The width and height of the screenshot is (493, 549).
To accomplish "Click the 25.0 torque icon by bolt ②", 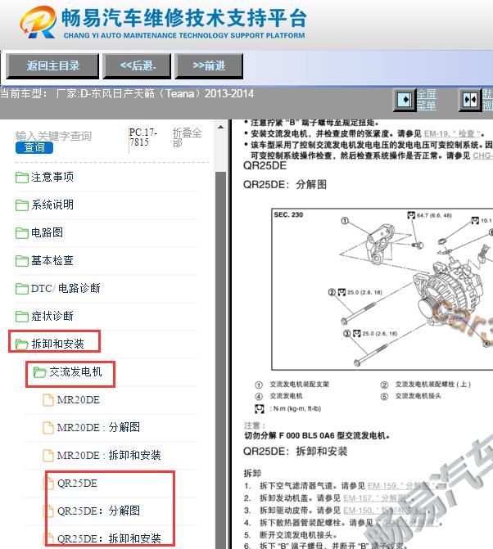I will [x=342, y=292].
